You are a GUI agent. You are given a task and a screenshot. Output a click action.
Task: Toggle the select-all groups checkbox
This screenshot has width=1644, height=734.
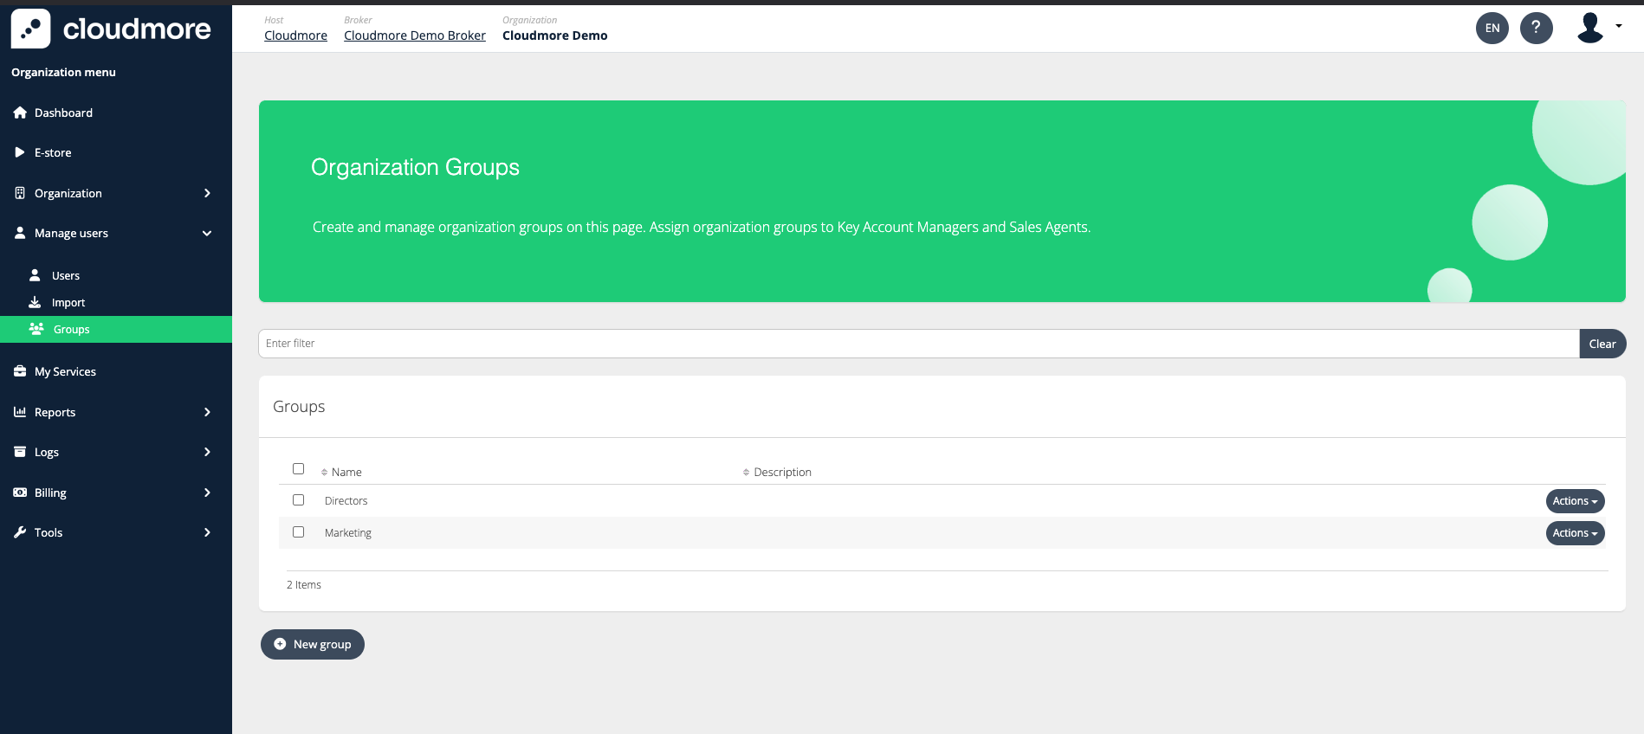tap(298, 468)
